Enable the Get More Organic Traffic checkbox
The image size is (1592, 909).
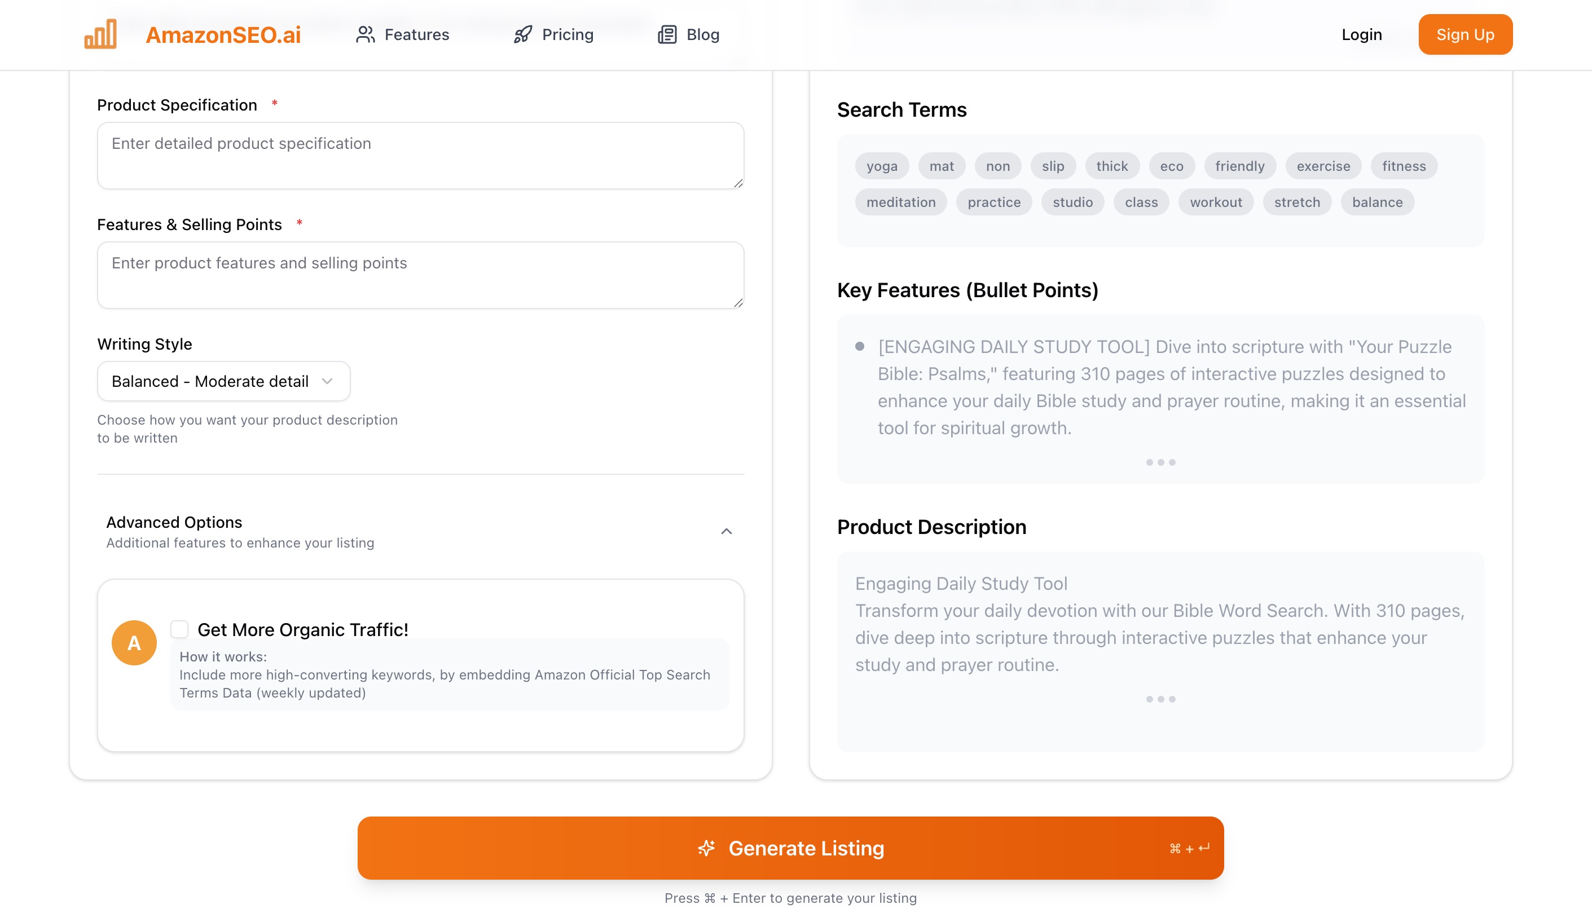click(179, 629)
